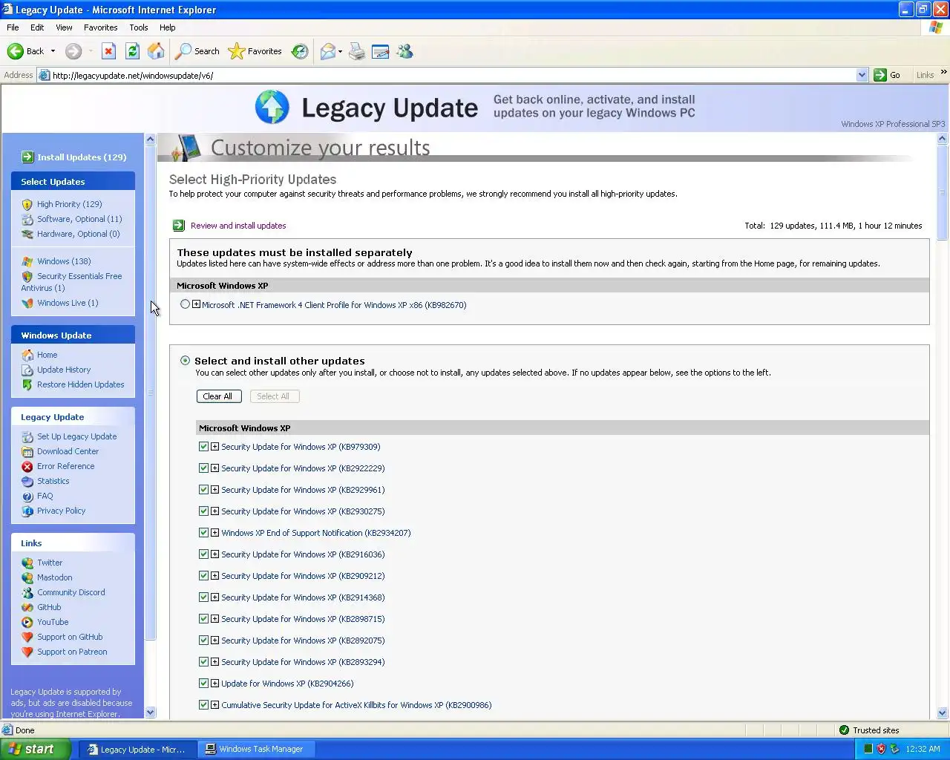Click the Stop loading icon
This screenshot has height=760, width=950.
(108, 51)
